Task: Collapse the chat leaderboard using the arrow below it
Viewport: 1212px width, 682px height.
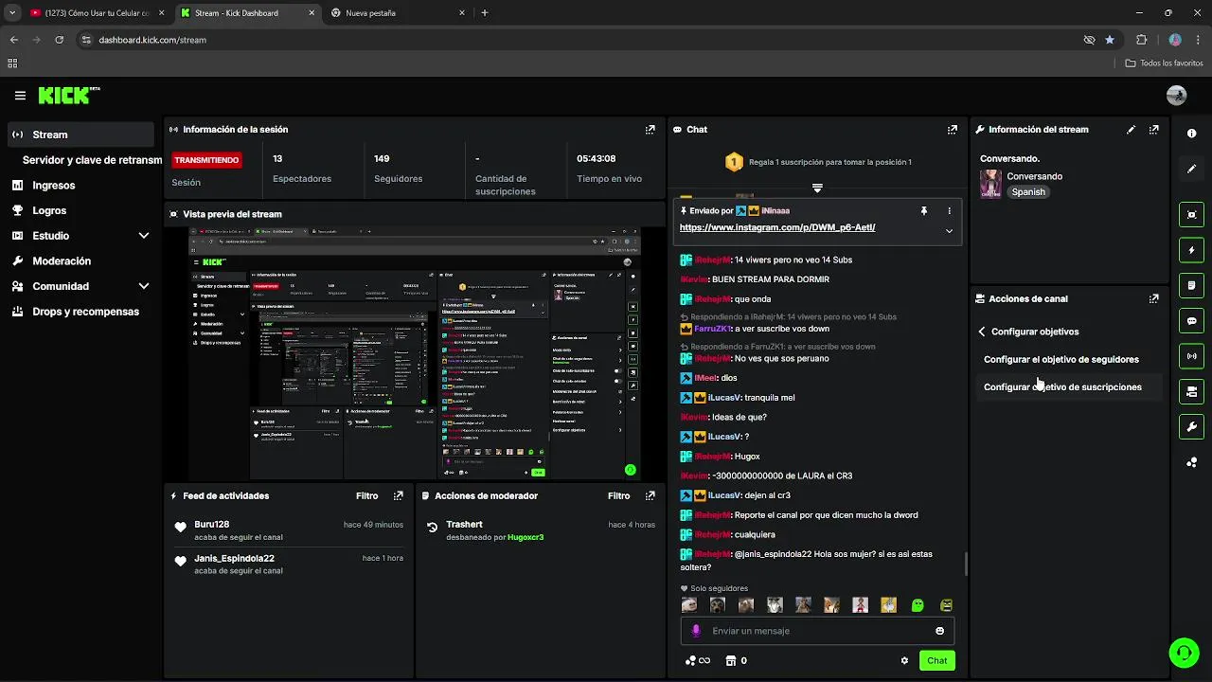Action: pyautogui.click(x=817, y=188)
